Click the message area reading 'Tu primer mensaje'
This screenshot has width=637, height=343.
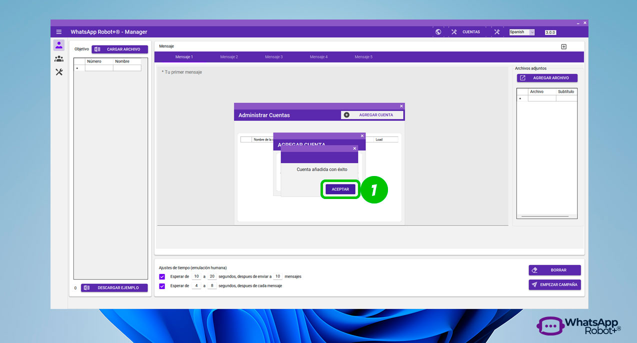332,145
